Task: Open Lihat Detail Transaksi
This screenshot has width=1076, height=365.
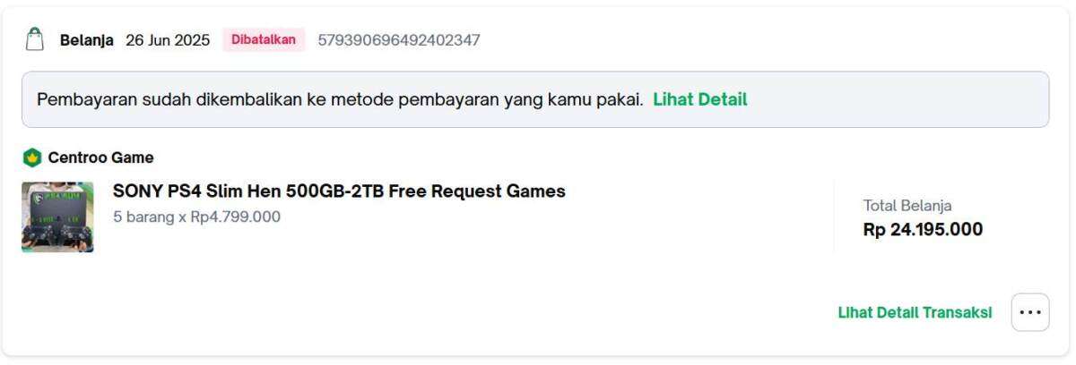Action: [x=915, y=312]
